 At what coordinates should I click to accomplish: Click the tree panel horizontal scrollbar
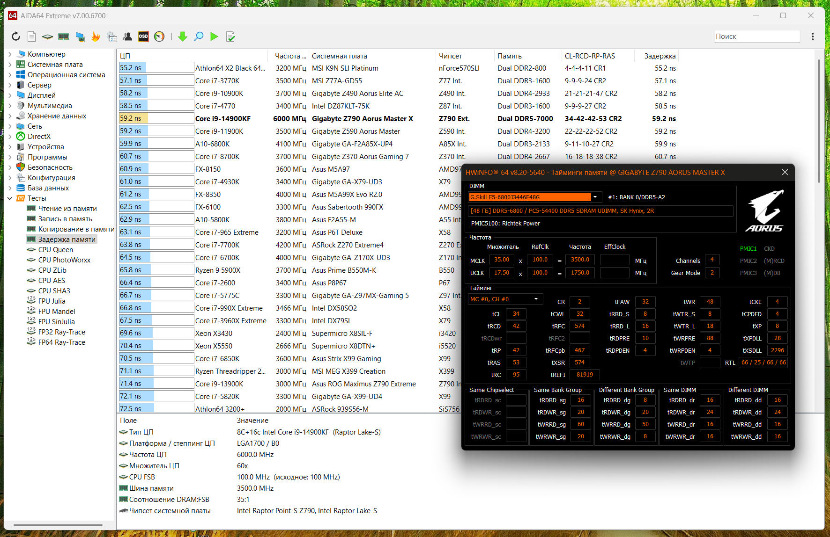(x=58, y=525)
